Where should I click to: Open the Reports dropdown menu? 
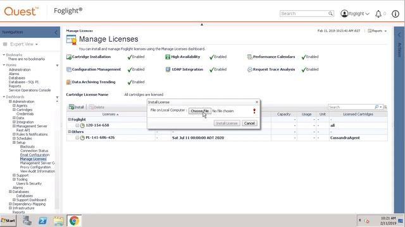tap(377, 31)
